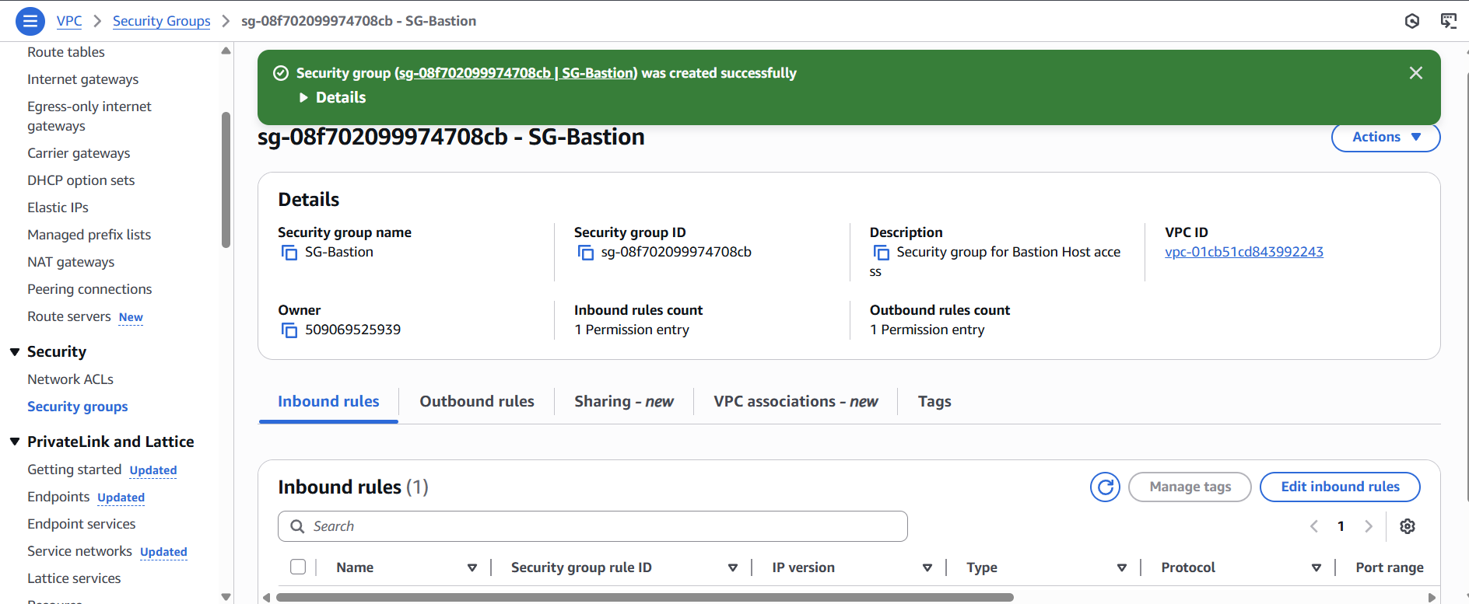This screenshot has height=604, width=1469.
Task: Sort by the Protocol column
Action: [1316, 567]
